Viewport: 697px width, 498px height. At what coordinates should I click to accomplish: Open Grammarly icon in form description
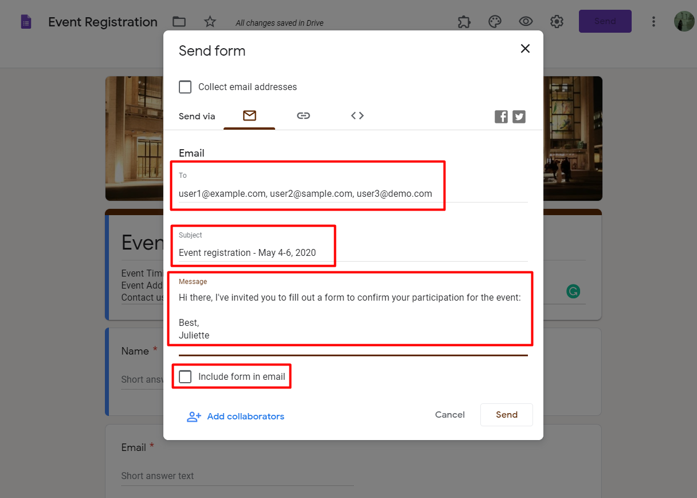coord(573,291)
